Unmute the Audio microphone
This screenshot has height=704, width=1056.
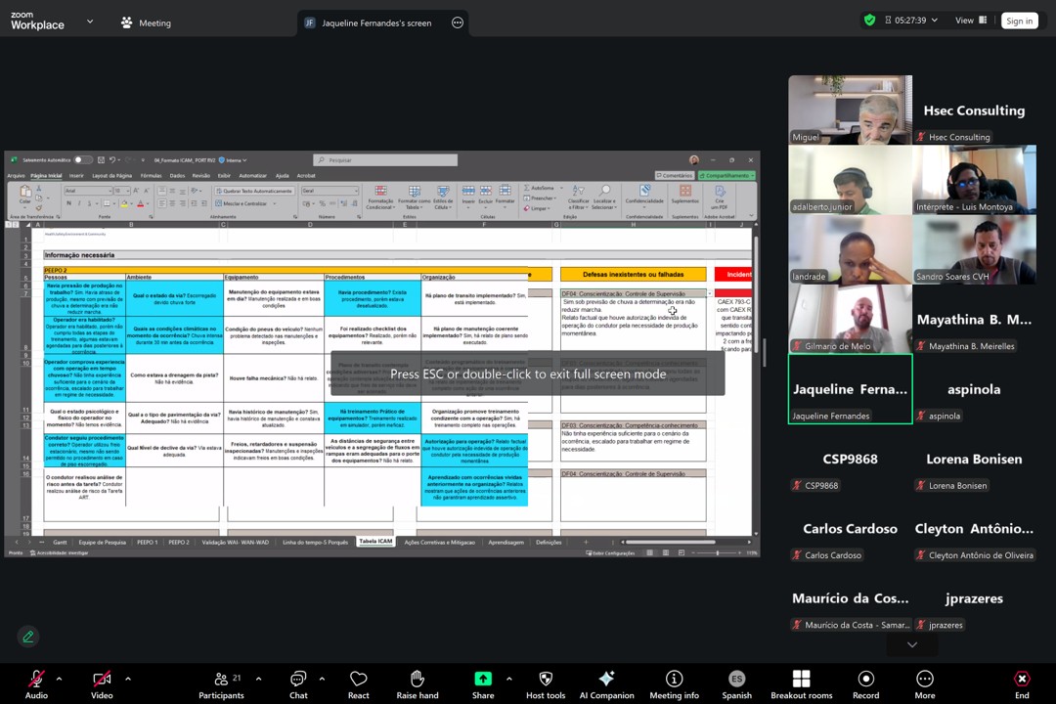36,680
